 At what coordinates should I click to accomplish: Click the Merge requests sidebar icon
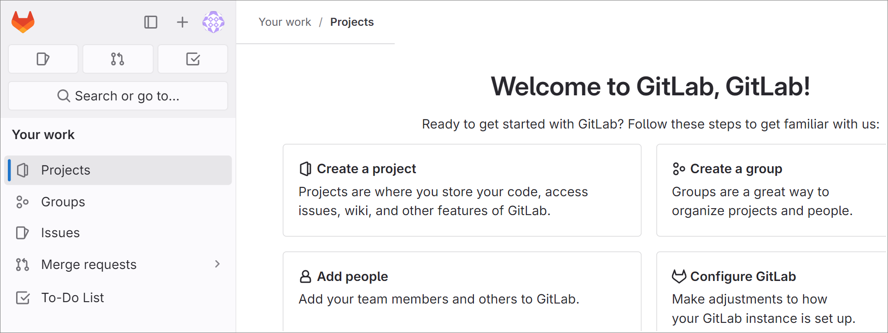[x=22, y=264]
